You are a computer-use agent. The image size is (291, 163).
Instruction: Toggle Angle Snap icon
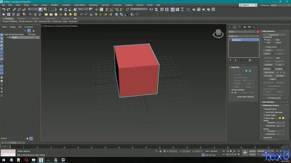click(112, 10)
